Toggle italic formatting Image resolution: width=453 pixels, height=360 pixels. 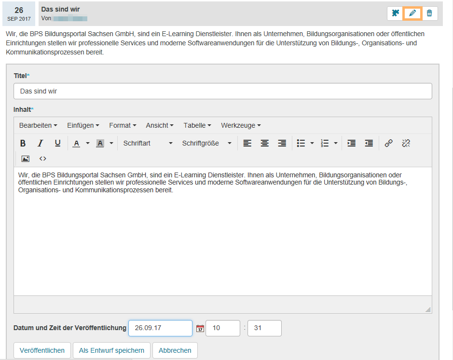(x=41, y=143)
